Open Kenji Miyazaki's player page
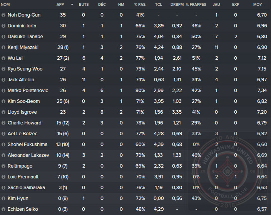The image size is (271, 215). (x=25, y=47)
